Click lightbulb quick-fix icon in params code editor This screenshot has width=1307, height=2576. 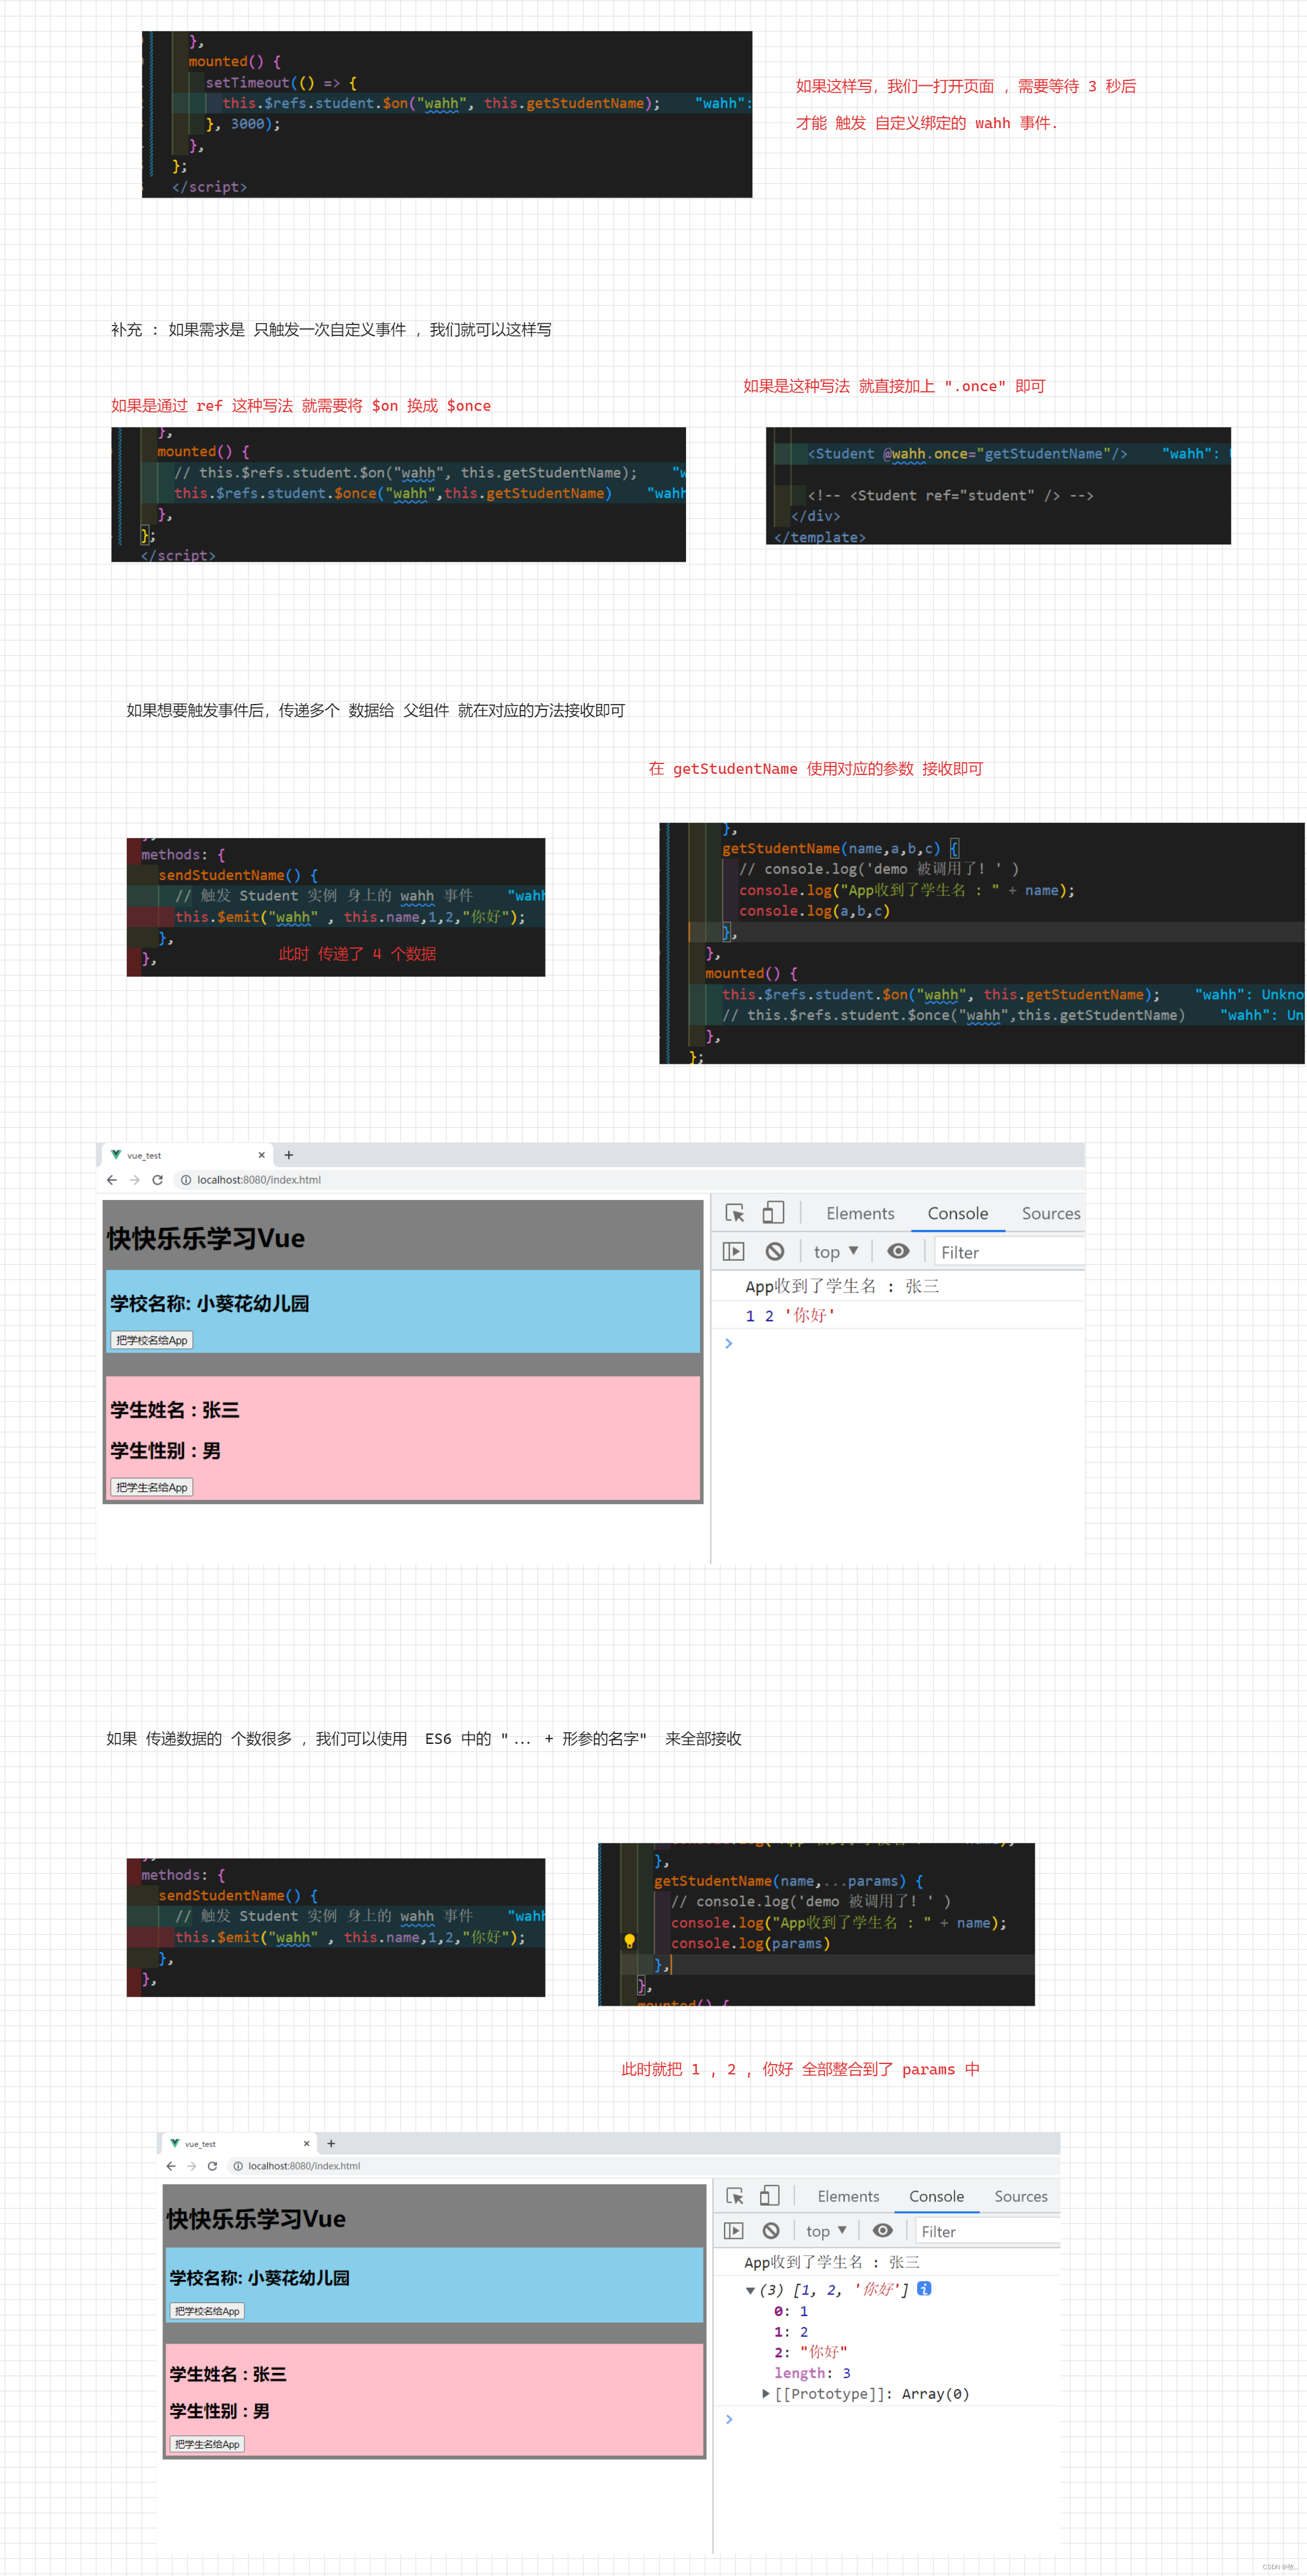click(x=629, y=1941)
